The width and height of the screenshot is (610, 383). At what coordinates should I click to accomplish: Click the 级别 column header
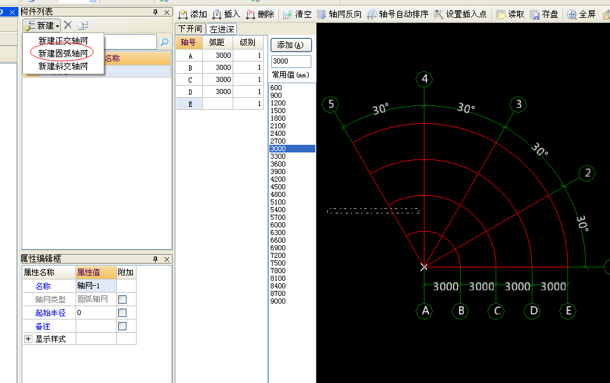[x=248, y=43]
